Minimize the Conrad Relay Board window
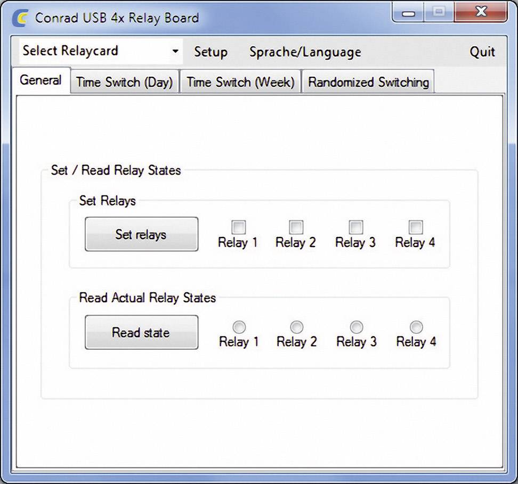The image size is (518, 484). coord(409,13)
